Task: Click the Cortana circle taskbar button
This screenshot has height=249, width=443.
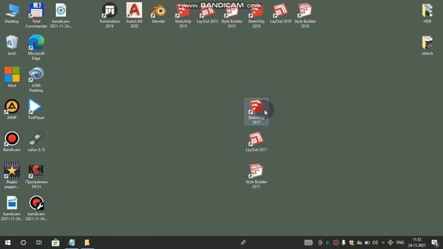Action: coord(23,243)
